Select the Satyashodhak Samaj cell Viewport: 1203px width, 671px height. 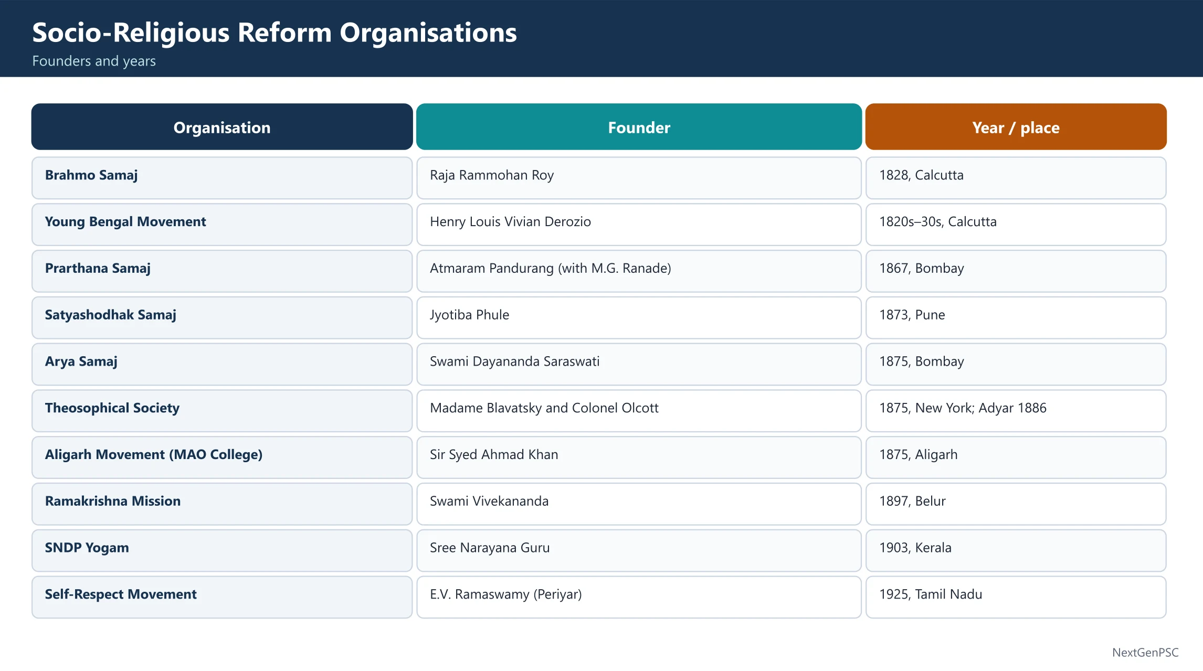(222, 318)
